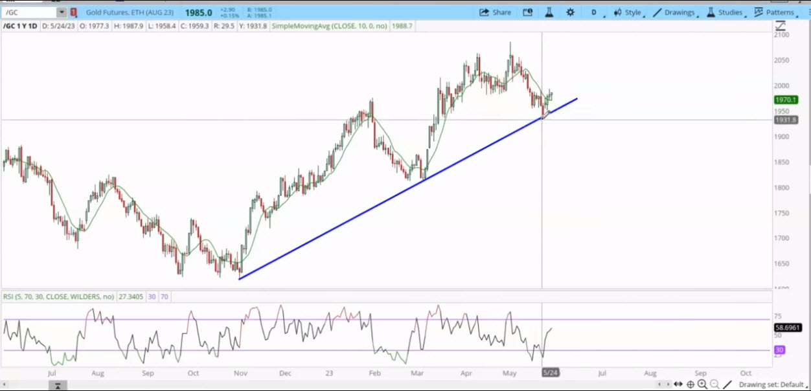Open the chart snapshot icon next to Share
This screenshot has height=391, width=811.
[x=527, y=12]
